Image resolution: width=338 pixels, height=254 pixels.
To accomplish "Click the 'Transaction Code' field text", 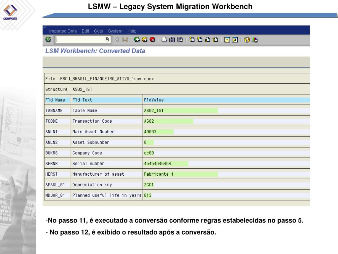I will point(92,121).
